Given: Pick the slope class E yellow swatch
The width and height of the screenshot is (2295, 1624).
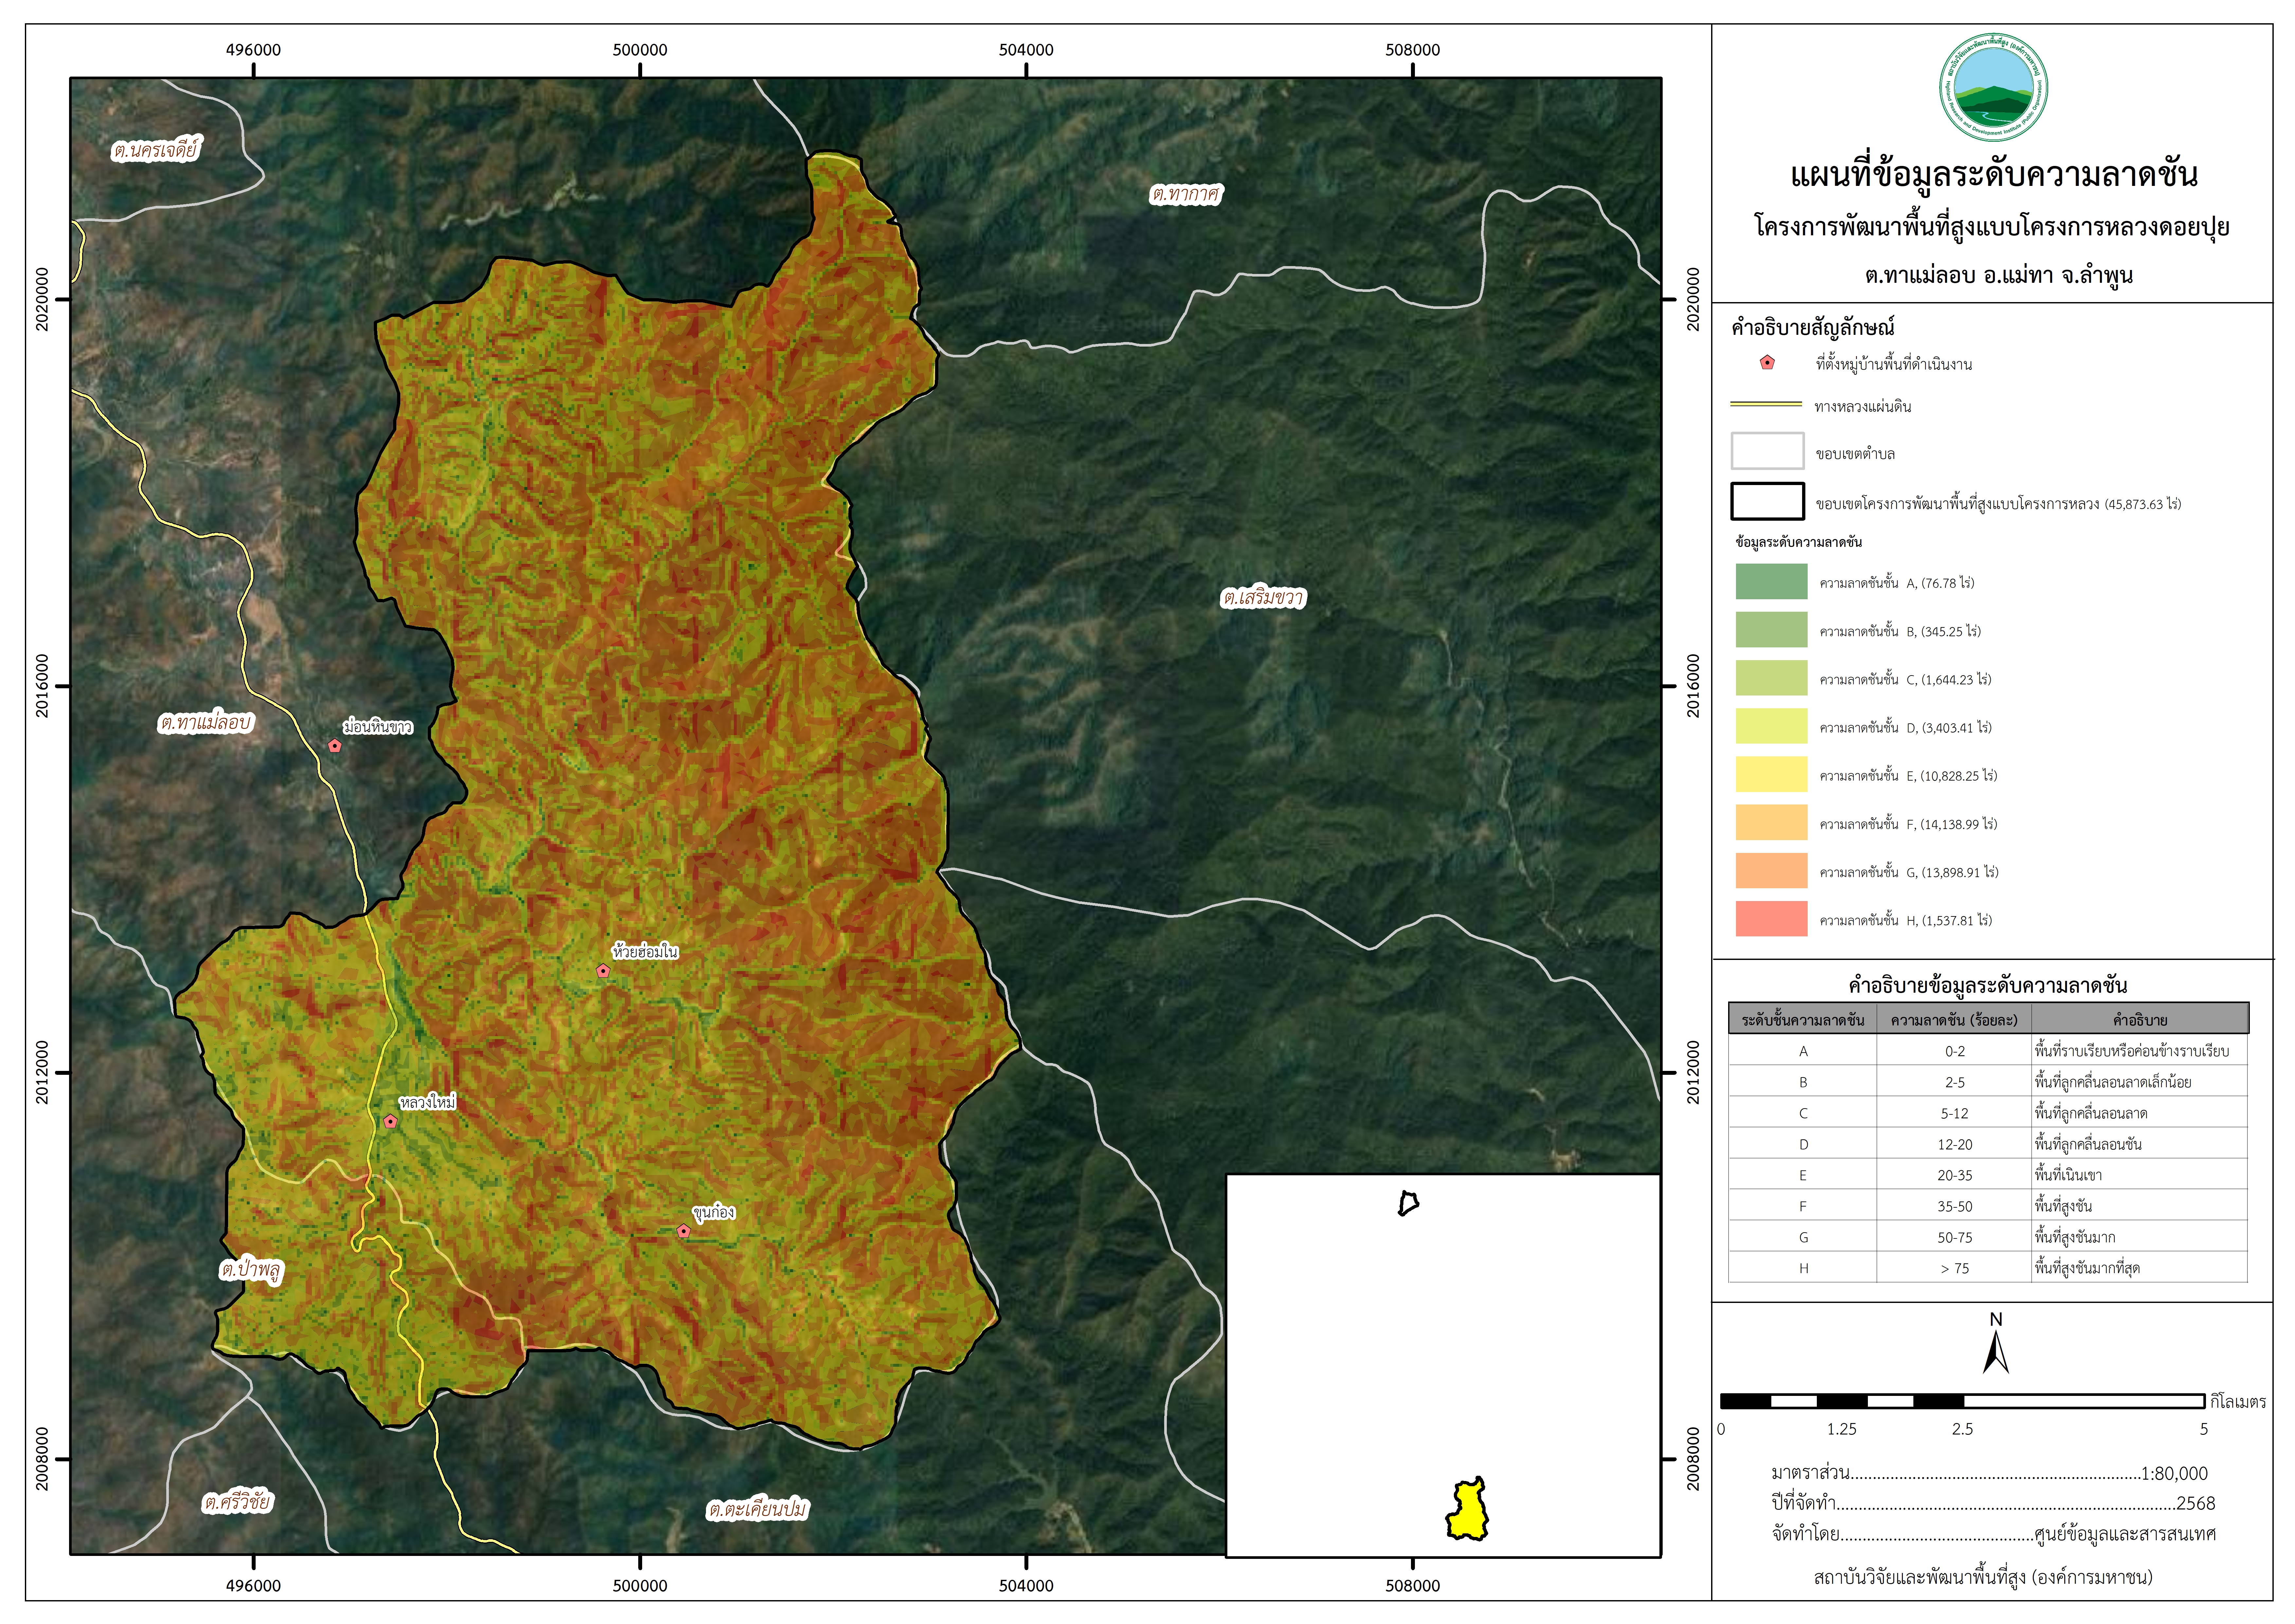Looking at the screenshot, I should tap(1772, 774).
